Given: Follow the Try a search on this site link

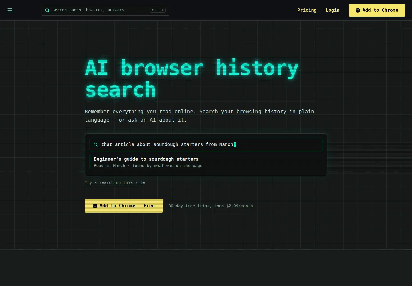Looking at the screenshot, I should (115, 182).
